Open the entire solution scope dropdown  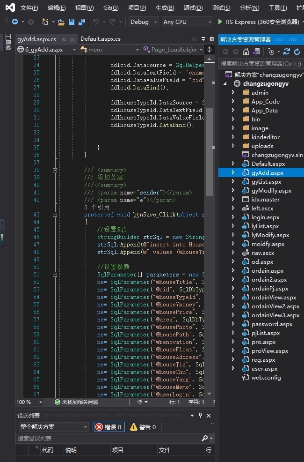click(x=53, y=427)
